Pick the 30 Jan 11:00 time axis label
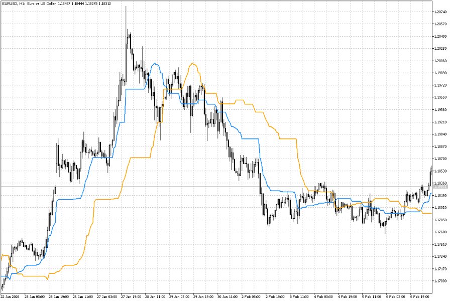The width and height of the screenshot is (452, 301). [228, 296]
